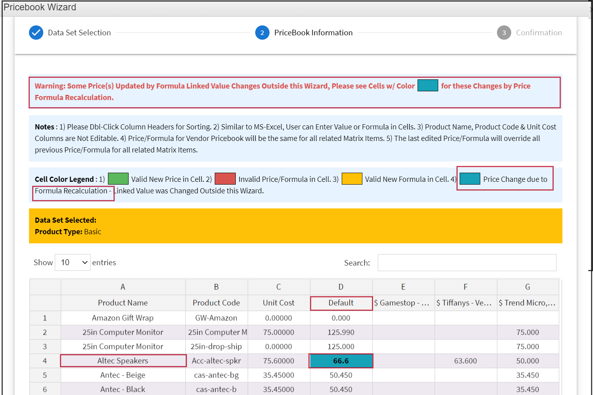The height and width of the screenshot is (395, 593).
Task: Click the teal Price Change legend swatch
Action: tap(470, 179)
